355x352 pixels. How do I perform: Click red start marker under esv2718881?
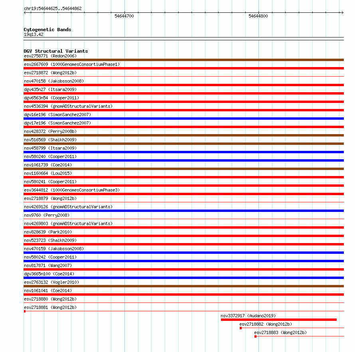coord(25,311)
